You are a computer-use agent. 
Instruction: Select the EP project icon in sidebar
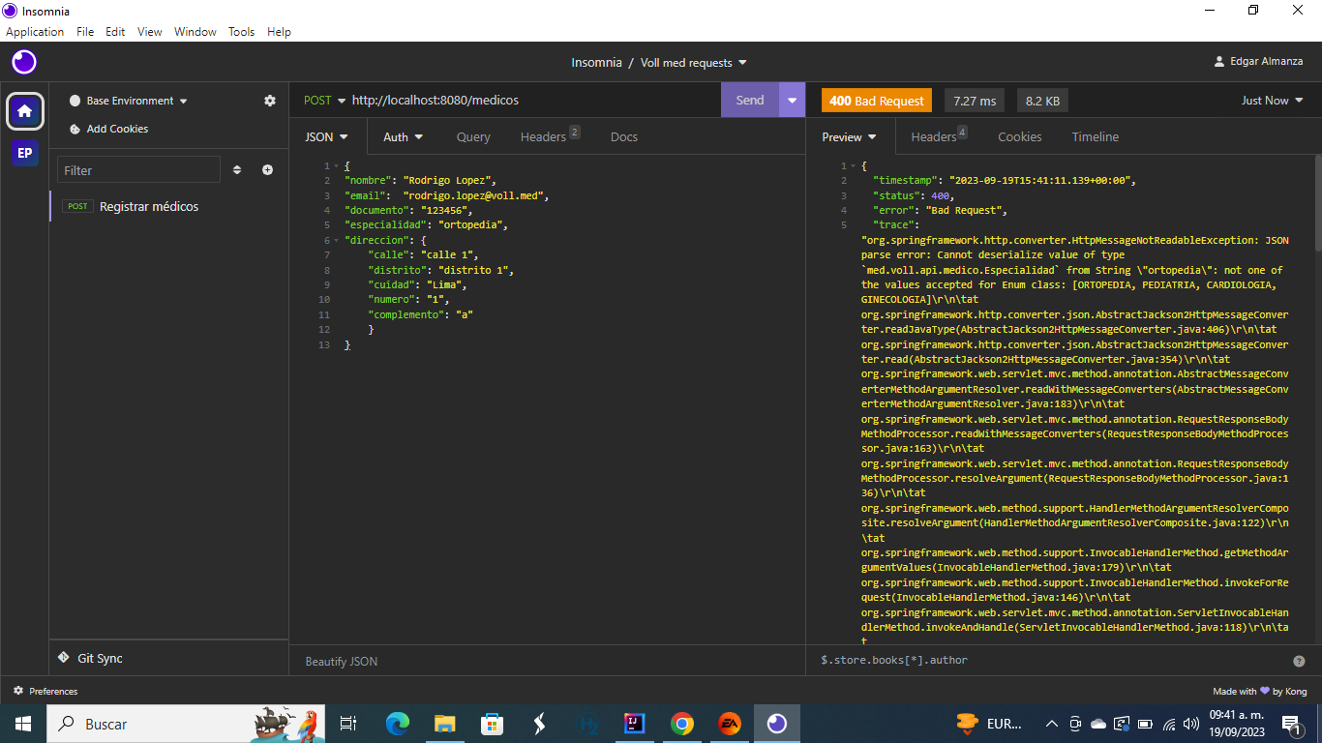point(25,153)
